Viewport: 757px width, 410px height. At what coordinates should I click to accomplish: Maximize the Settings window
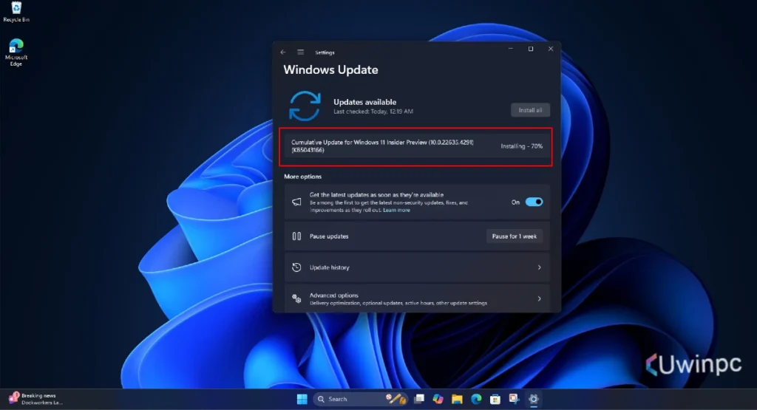click(531, 49)
